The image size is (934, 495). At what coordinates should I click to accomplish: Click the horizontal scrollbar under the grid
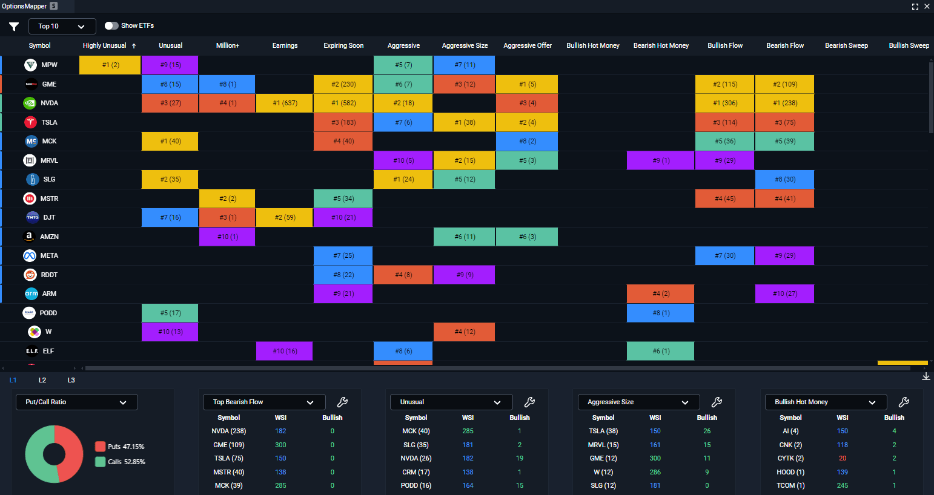pyautogui.click(x=497, y=368)
